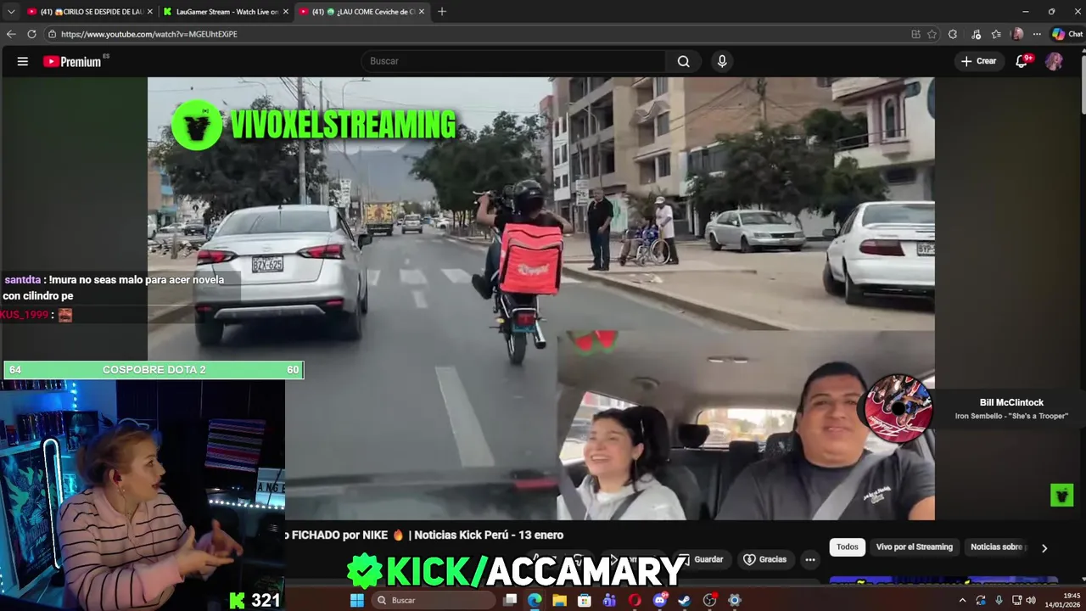Start voice search with the microphone icon
Screen dimensions: 1086x611
tap(722, 61)
